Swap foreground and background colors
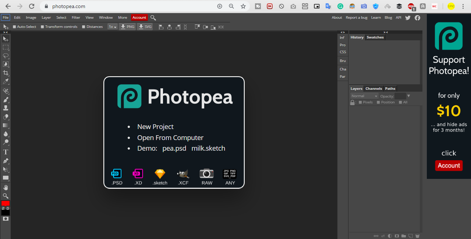 point(3,208)
